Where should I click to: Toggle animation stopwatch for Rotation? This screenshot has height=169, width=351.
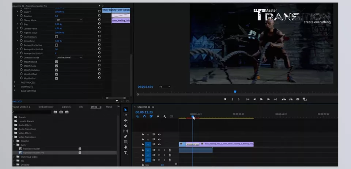pyautogui.click(x=22, y=16)
